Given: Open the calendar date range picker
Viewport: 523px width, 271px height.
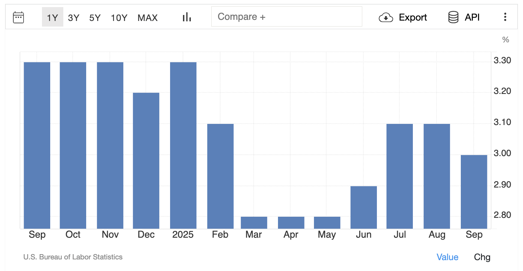Looking at the screenshot, I should (x=18, y=17).
